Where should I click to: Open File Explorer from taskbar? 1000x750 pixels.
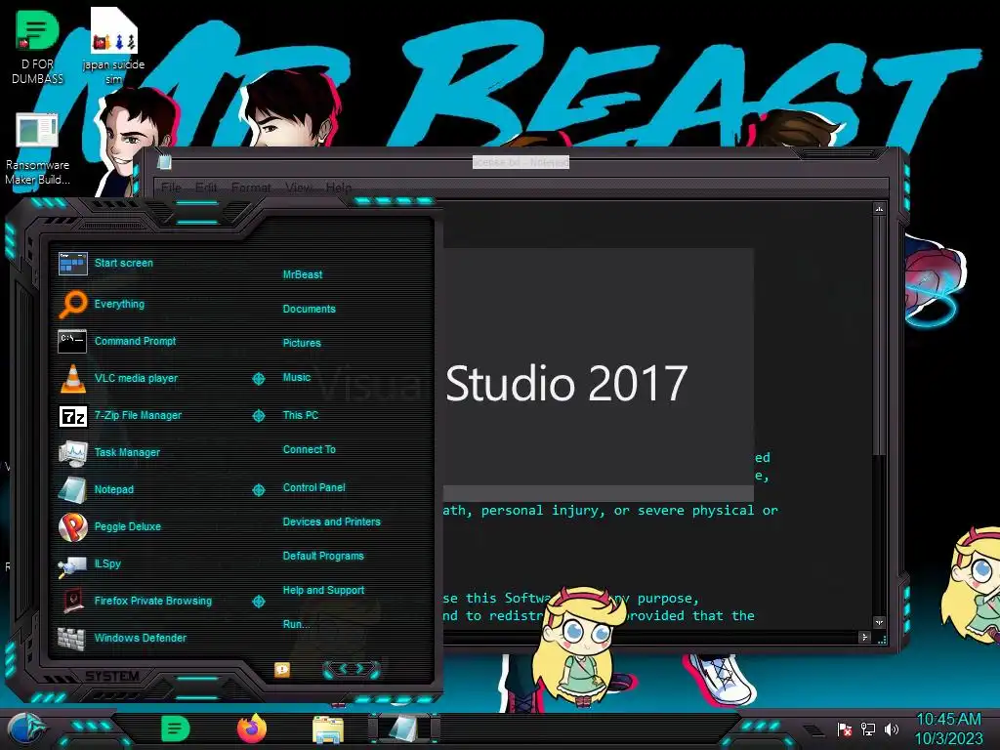click(328, 729)
